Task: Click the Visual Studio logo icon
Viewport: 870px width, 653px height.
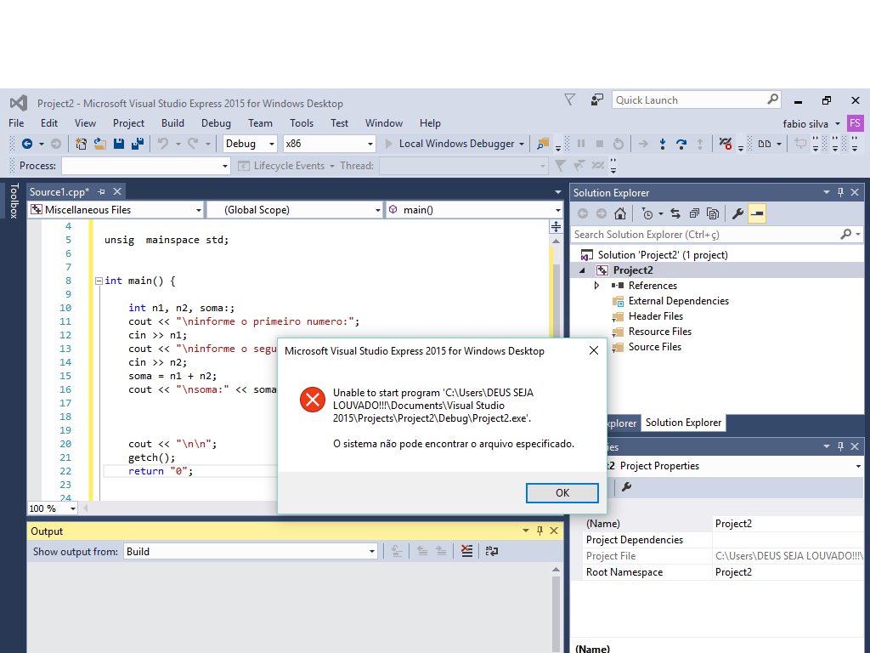Action: (x=19, y=103)
